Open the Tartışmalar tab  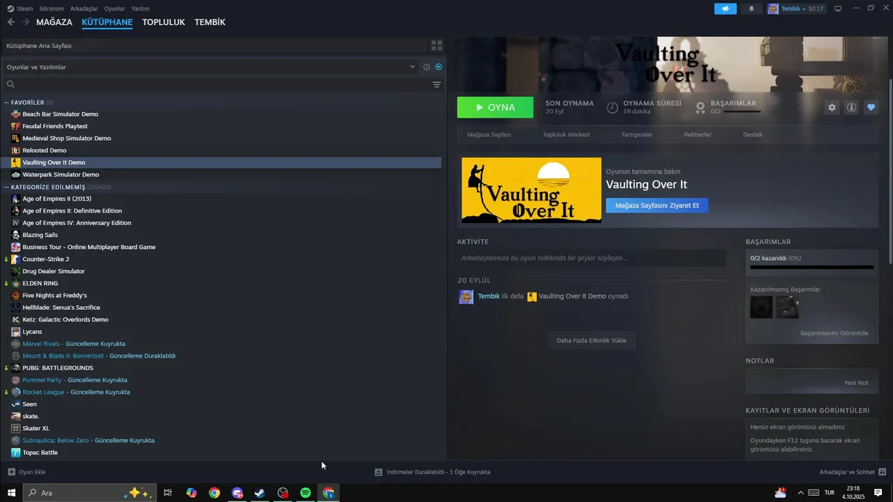pos(637,135)
